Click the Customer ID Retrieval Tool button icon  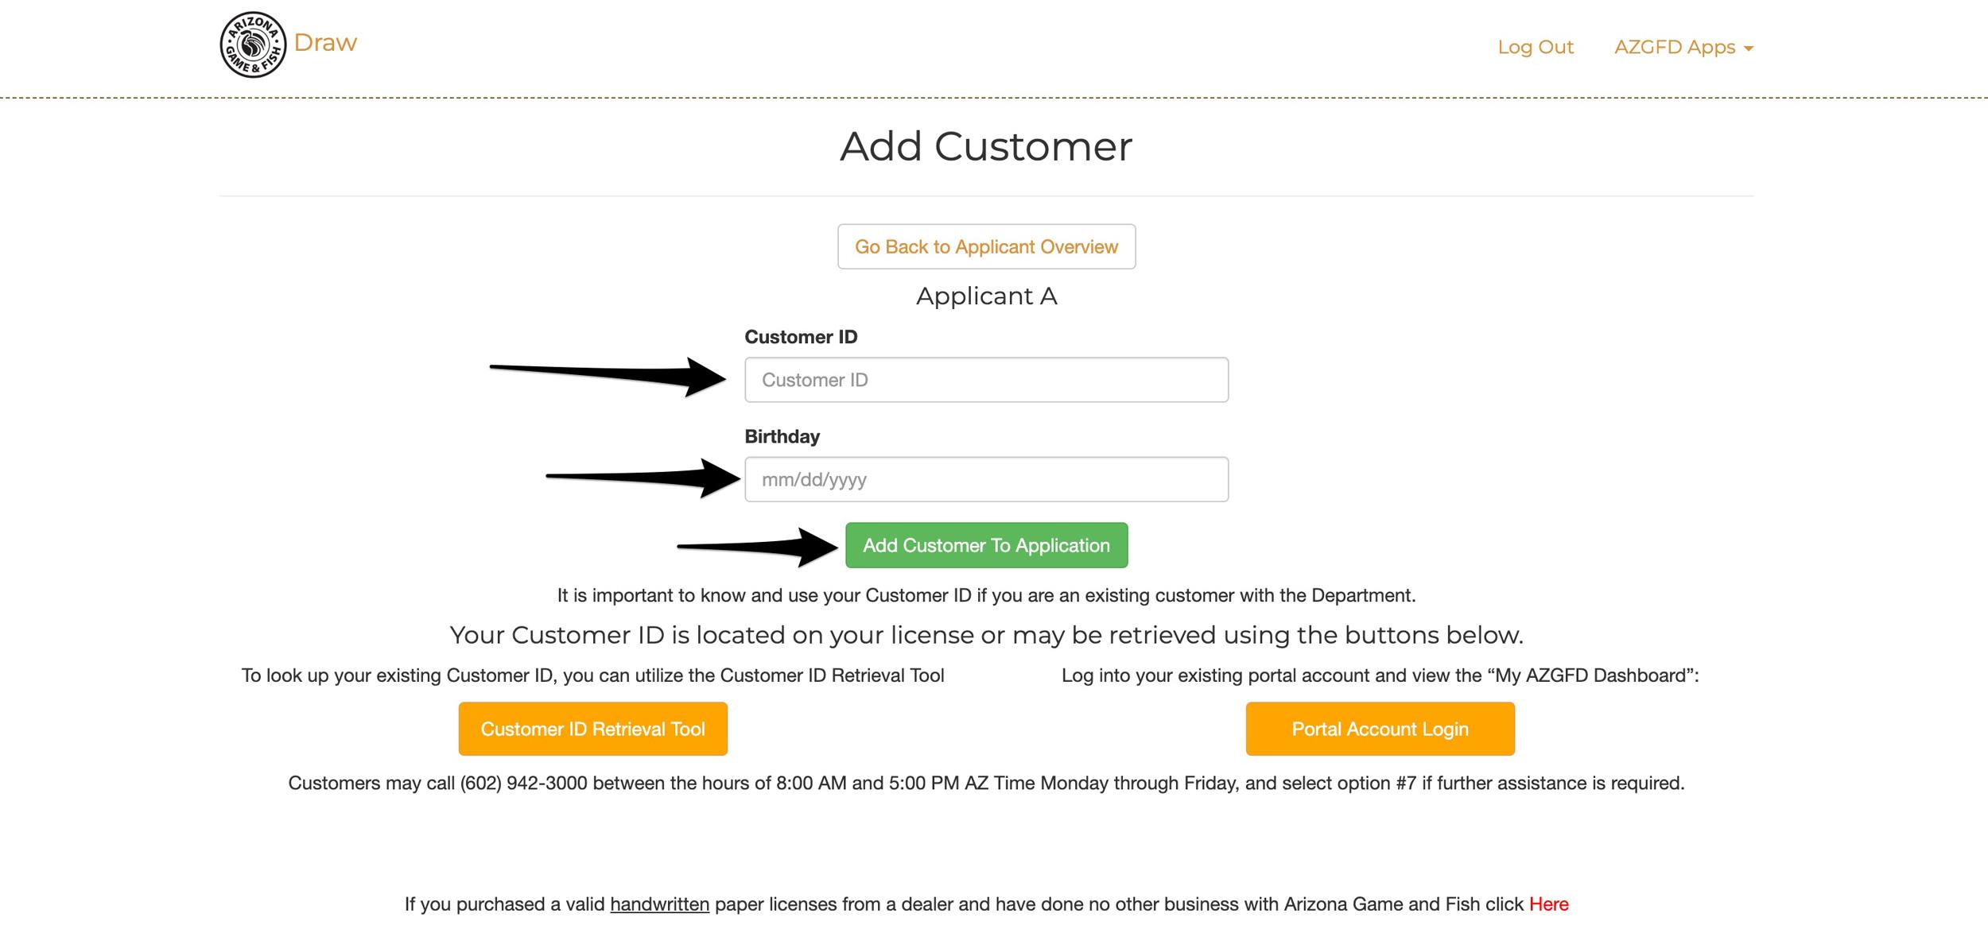592,729
